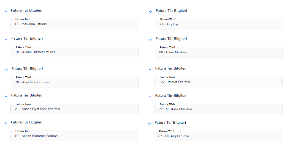Select the 18 - Alınan Hizmet Faturası field

tap(75, 52)
